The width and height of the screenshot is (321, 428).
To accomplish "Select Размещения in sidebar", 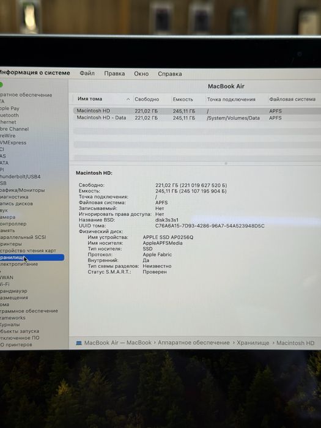I will pos(14,298).
